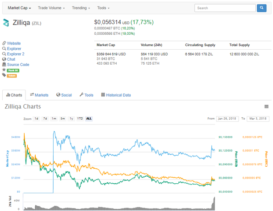Viewport: 273px width, 211px height.
Task: Open the Historical Data tab
Action: coord(116,95)
